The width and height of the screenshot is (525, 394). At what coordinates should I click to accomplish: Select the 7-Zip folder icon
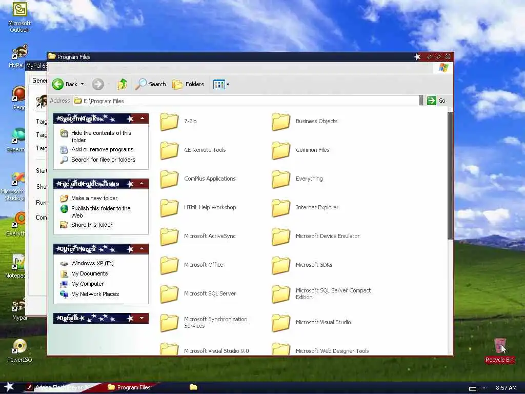point(169,121)
